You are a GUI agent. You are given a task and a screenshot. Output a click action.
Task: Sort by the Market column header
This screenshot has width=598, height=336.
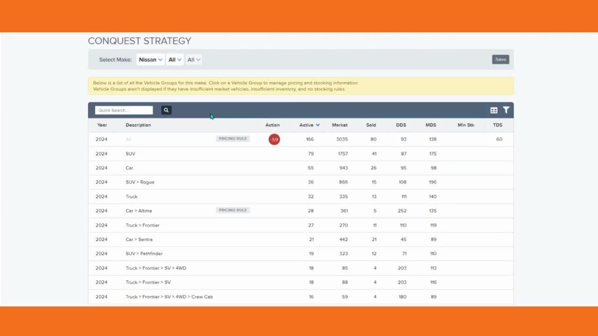(x=340, y=125)
